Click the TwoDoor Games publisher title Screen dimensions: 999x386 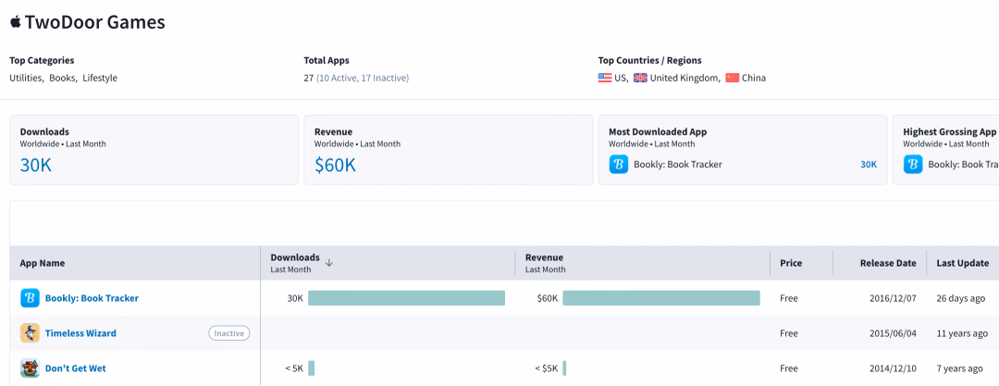pyautogui.click(x=95, y=22)
